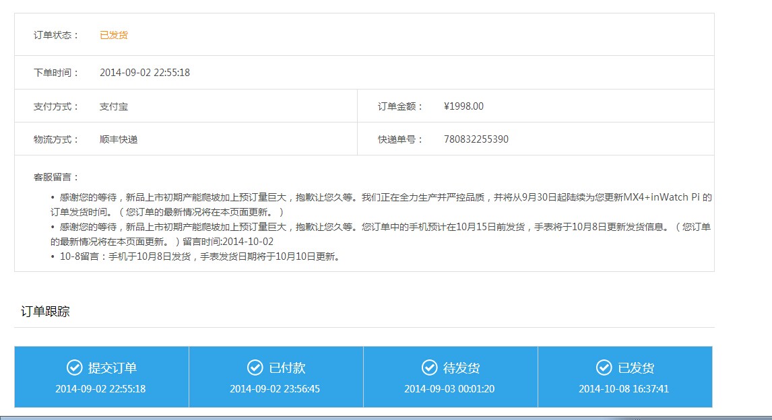Click the 快递单号 label
Screen dimensions: 772x420
[400, 139]
